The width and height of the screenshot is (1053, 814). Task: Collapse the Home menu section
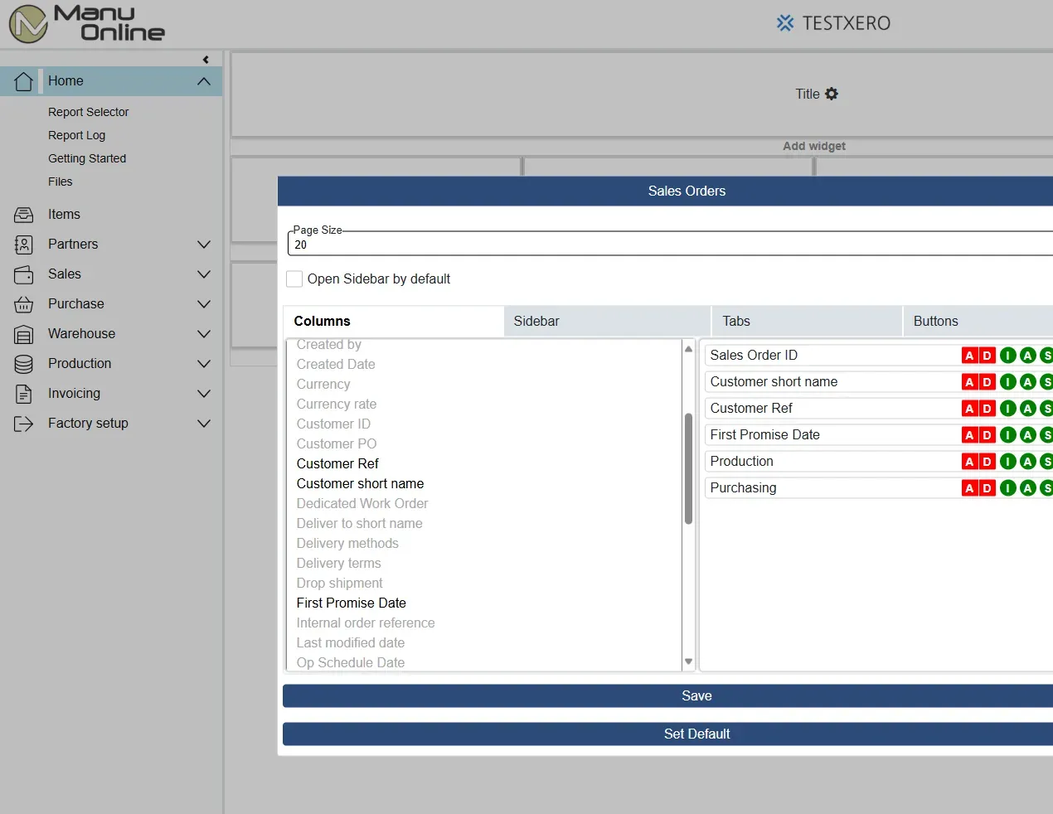(x=203, y=80)
